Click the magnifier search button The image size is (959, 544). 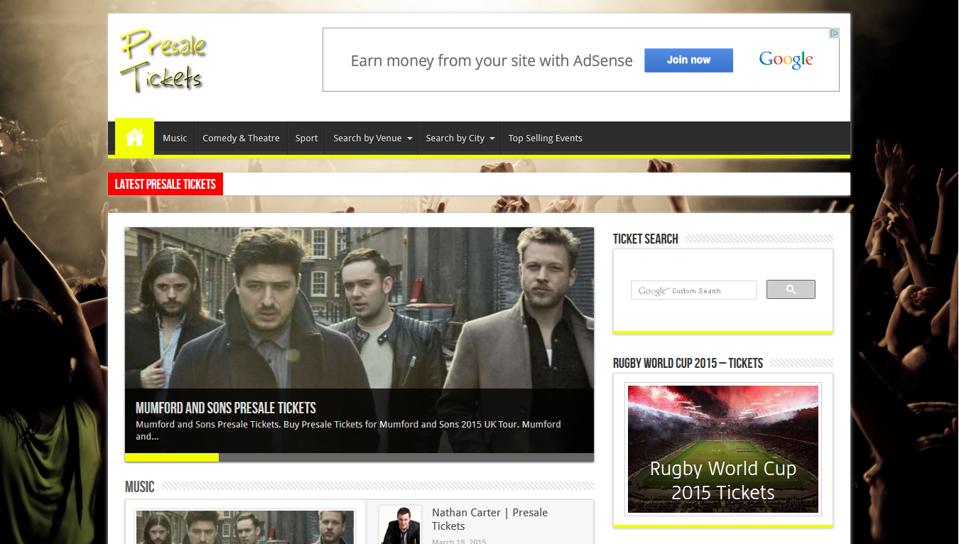791,290
